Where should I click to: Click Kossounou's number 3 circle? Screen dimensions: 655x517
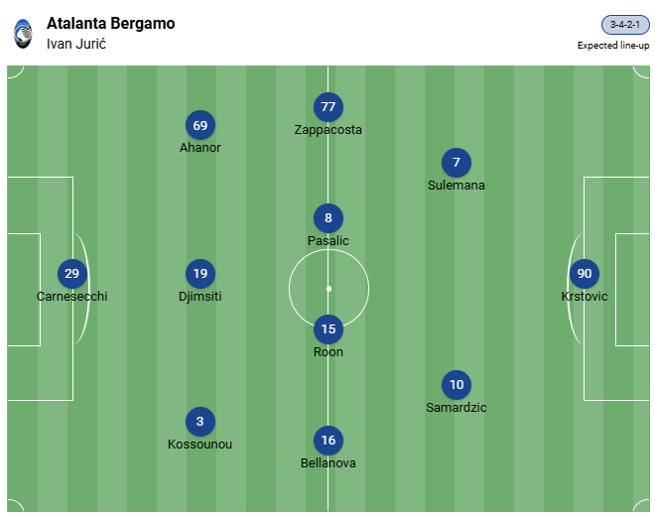(x=200, y=422)
